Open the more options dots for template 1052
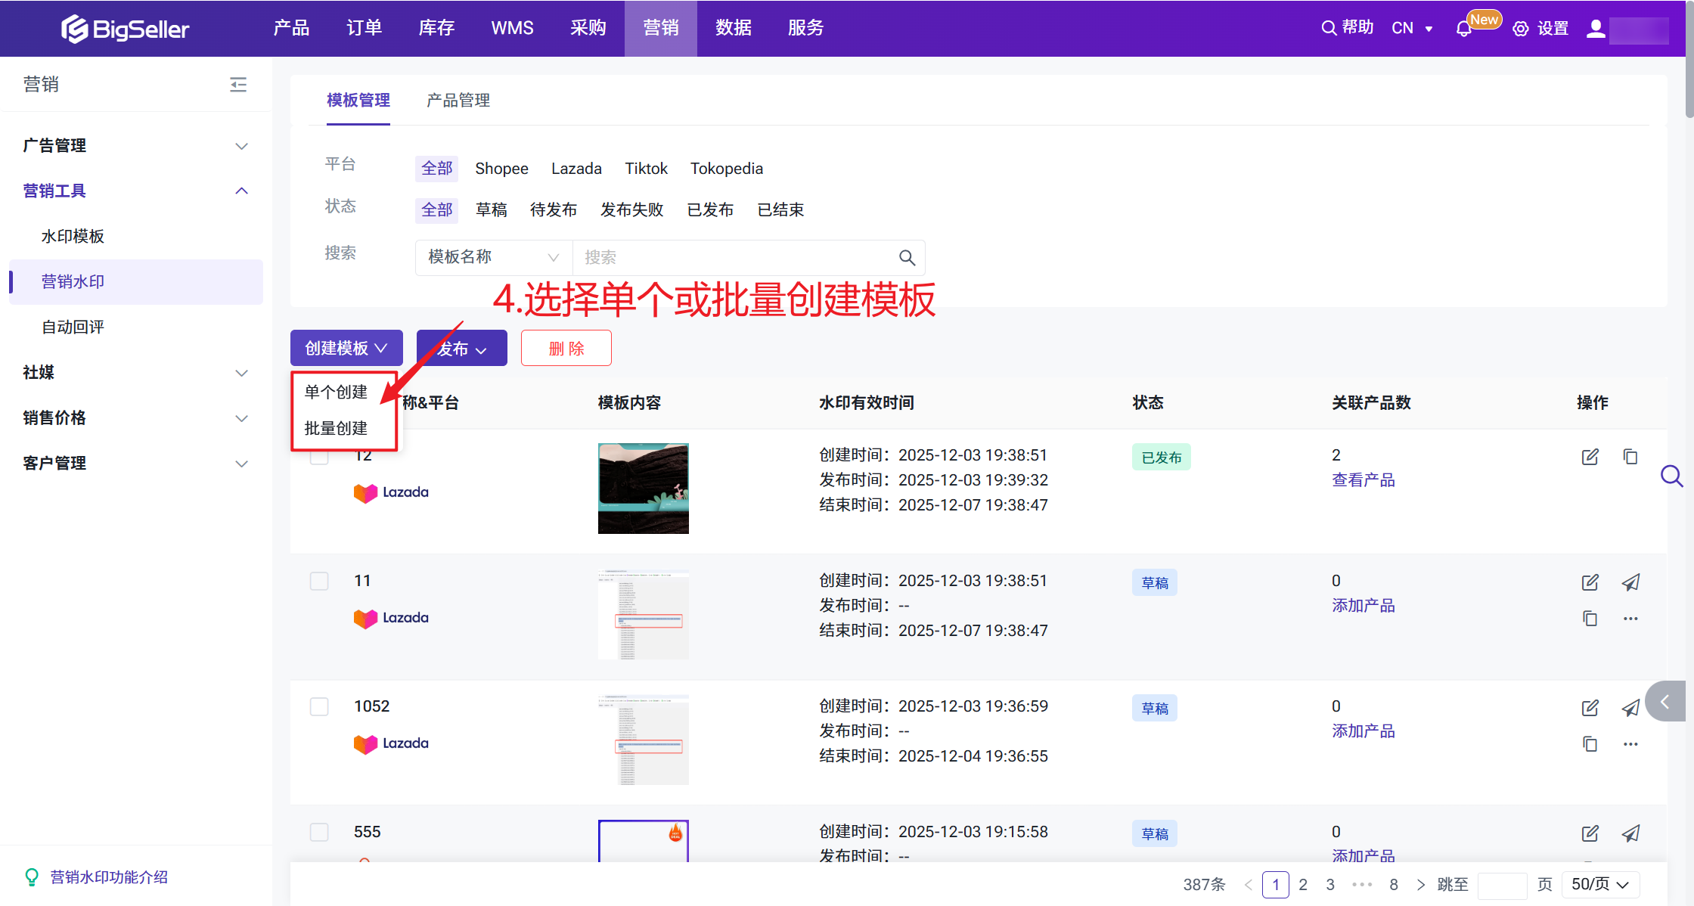 pos(1630,744)
